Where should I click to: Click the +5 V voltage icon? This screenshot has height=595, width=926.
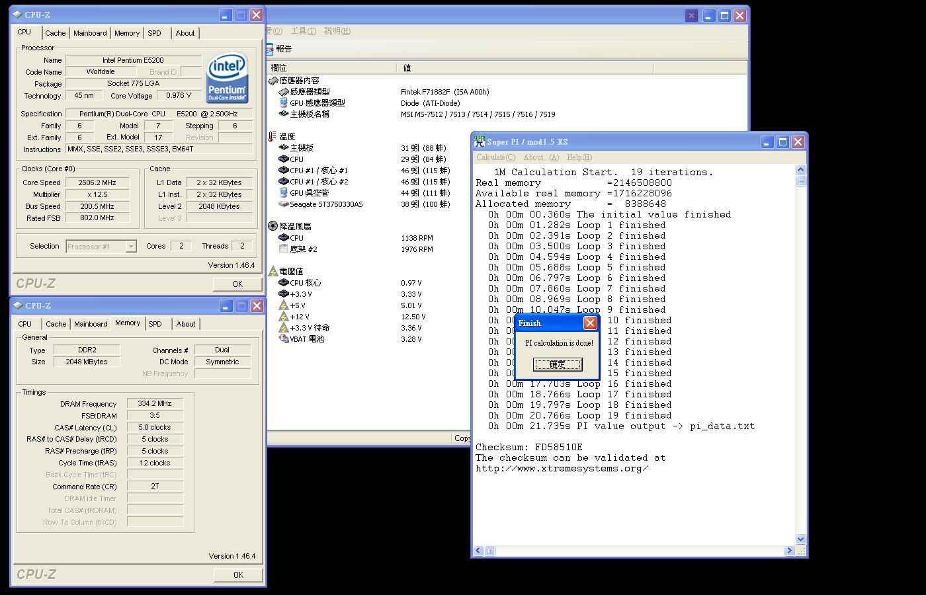[284, 305]
